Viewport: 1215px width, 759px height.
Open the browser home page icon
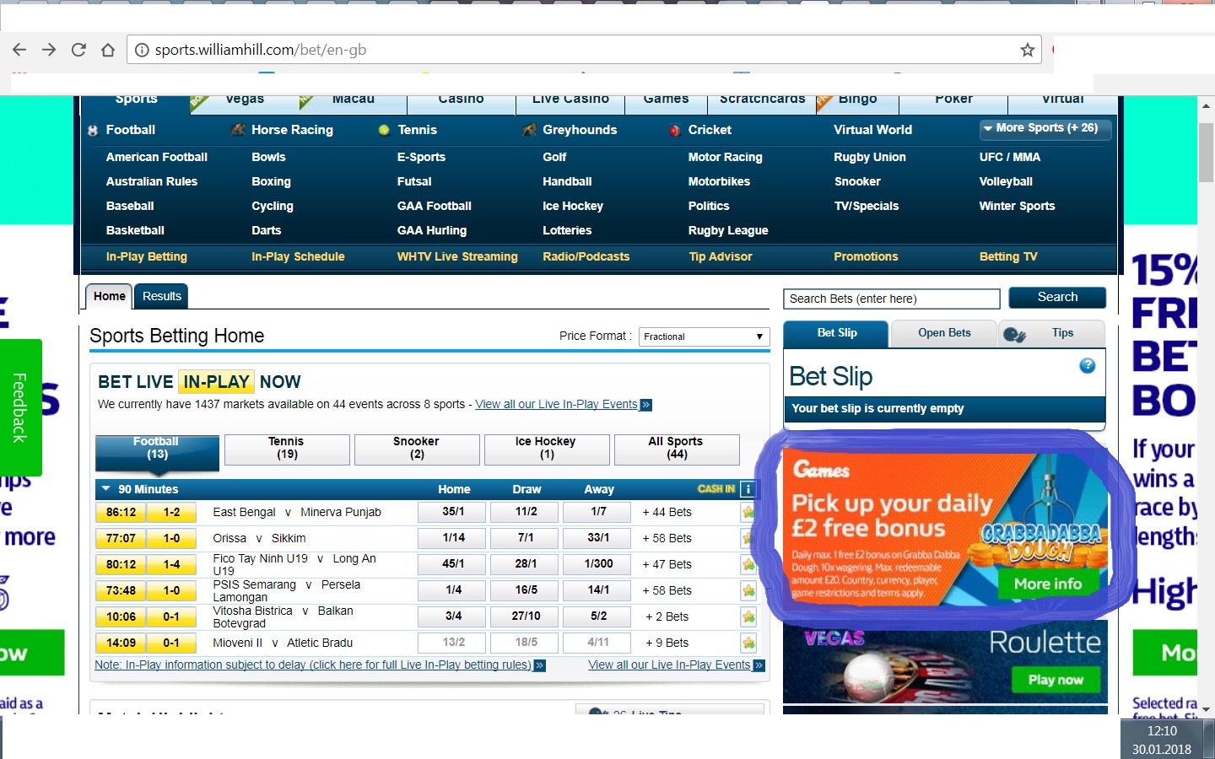click(x=108, y=50)
